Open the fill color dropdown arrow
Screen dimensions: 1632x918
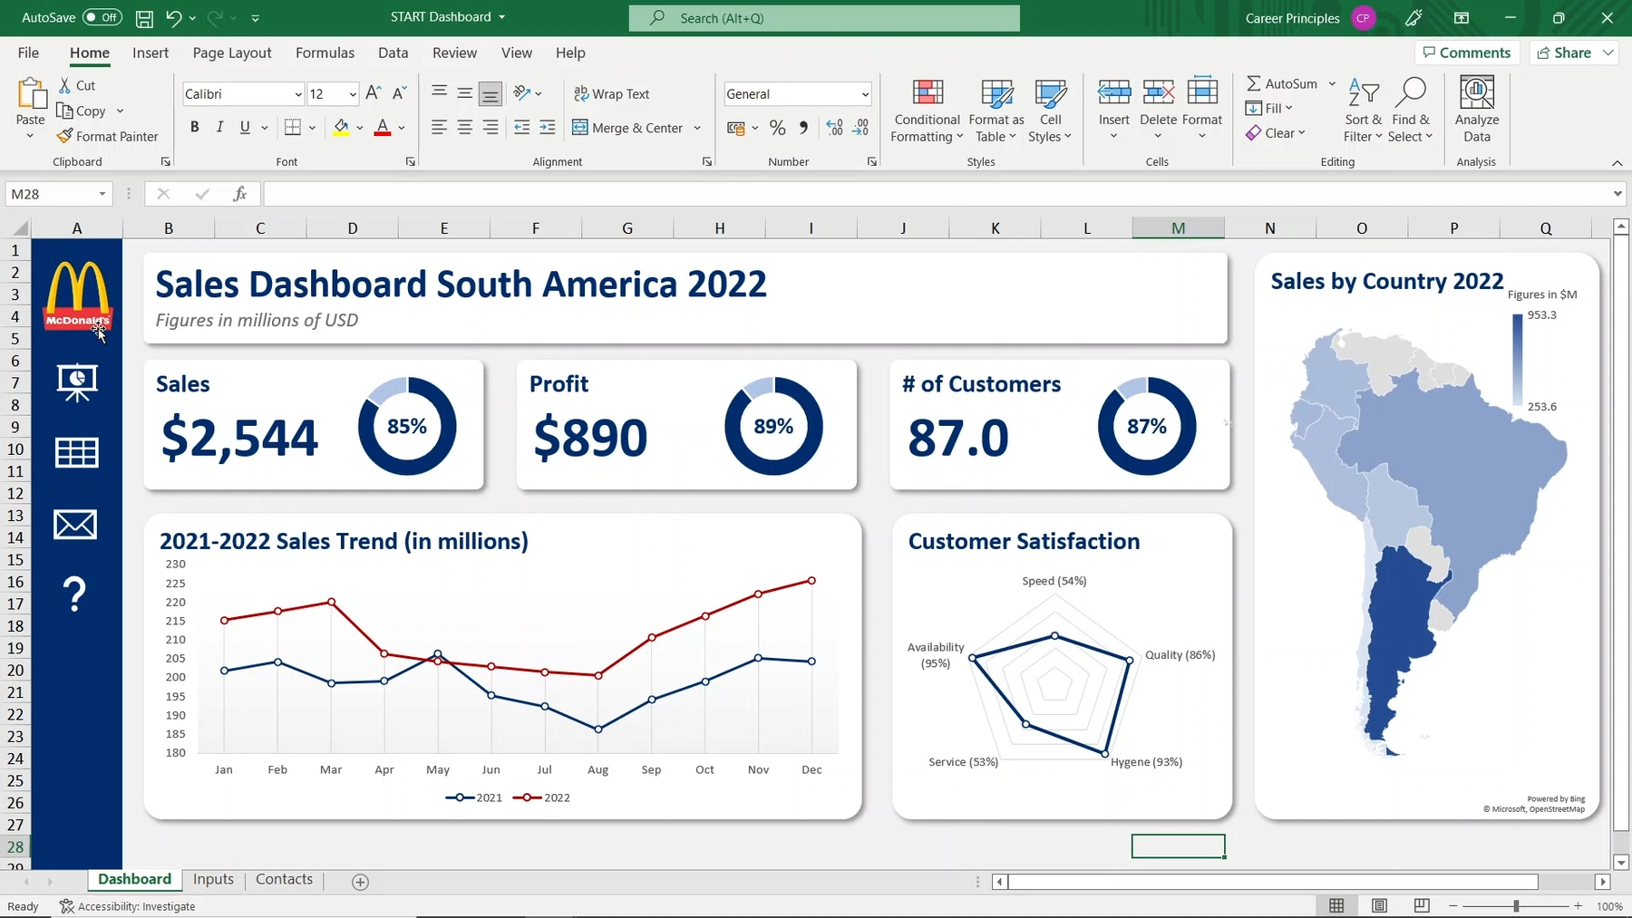click(361, 128)
